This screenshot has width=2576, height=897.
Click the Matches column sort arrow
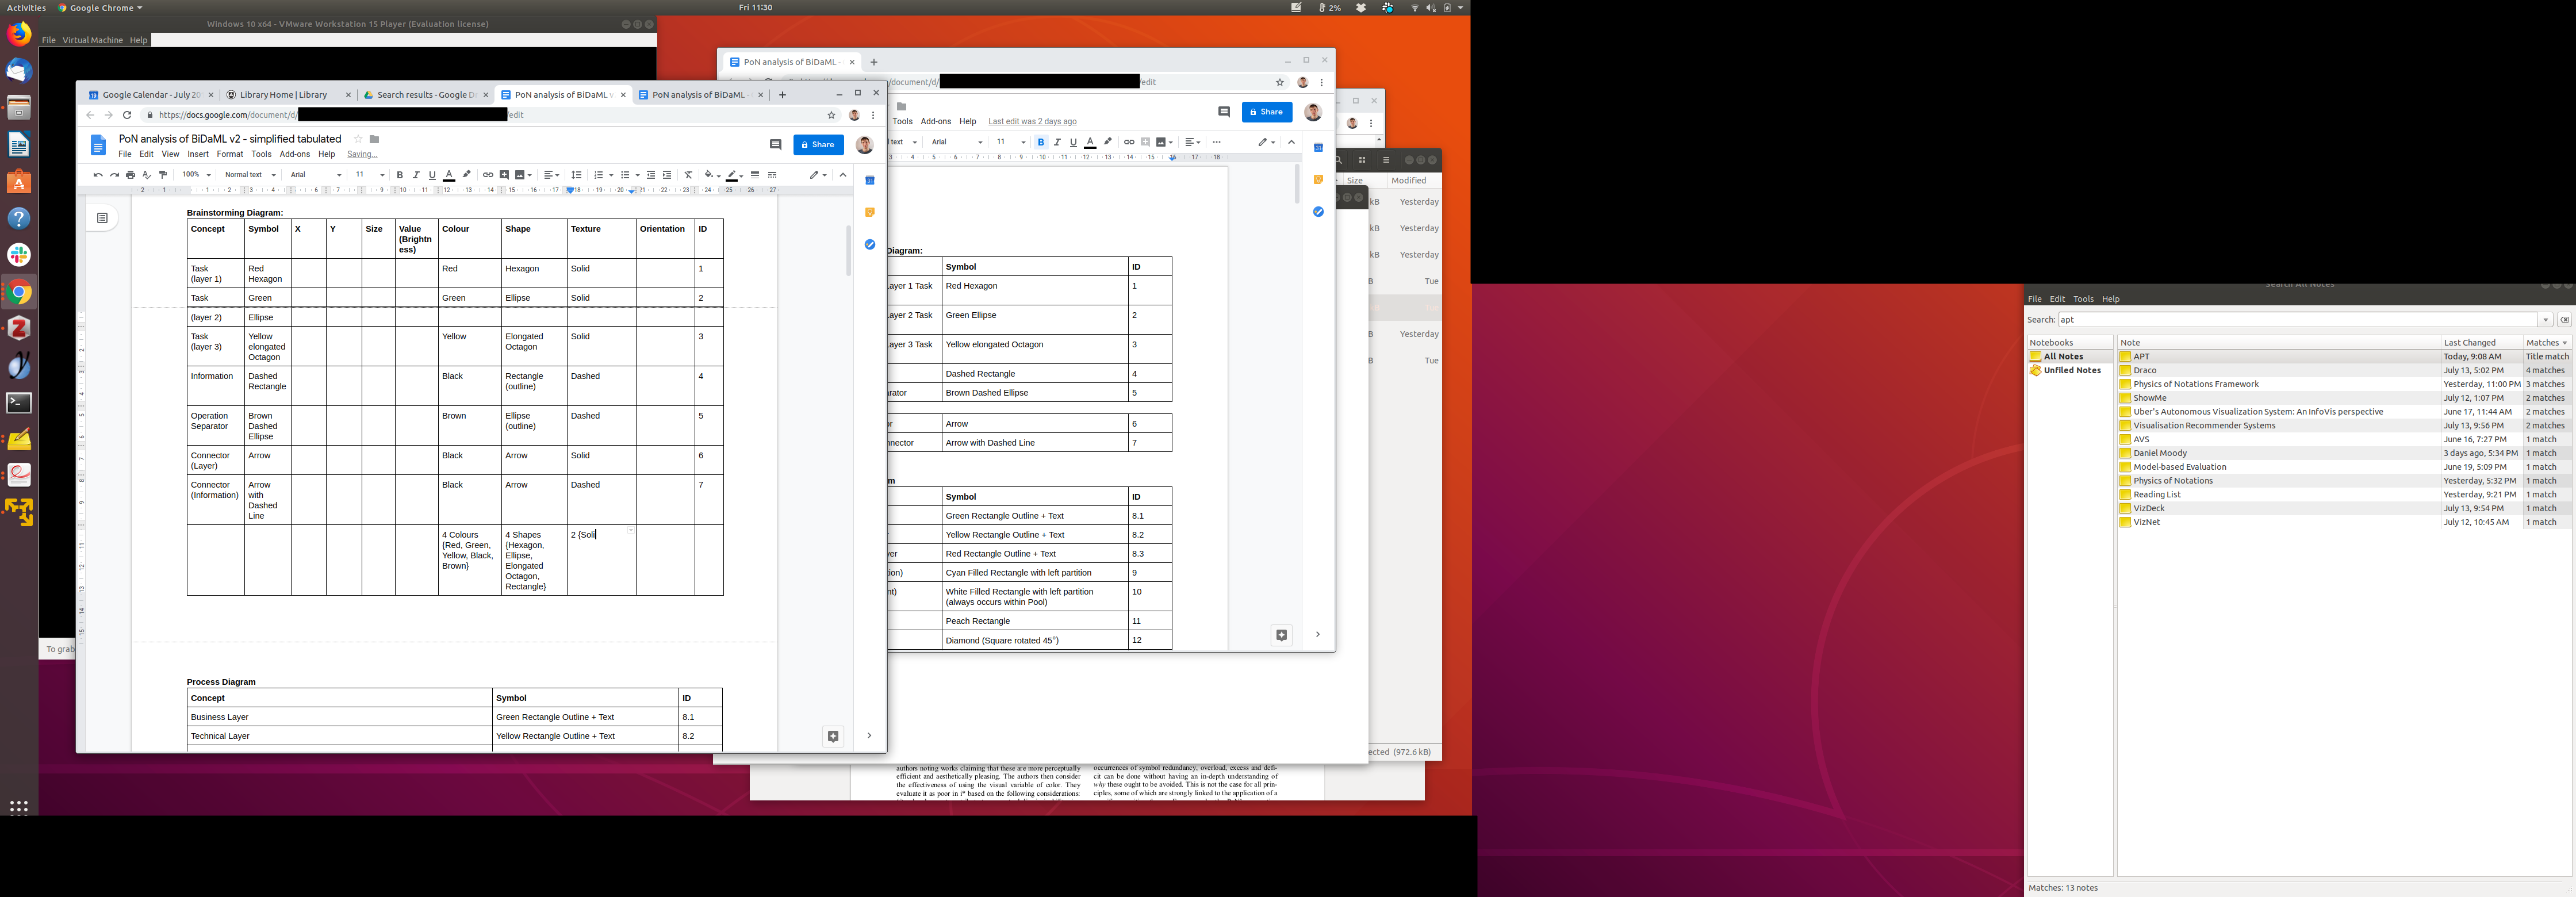click(x=2564, y=343)
